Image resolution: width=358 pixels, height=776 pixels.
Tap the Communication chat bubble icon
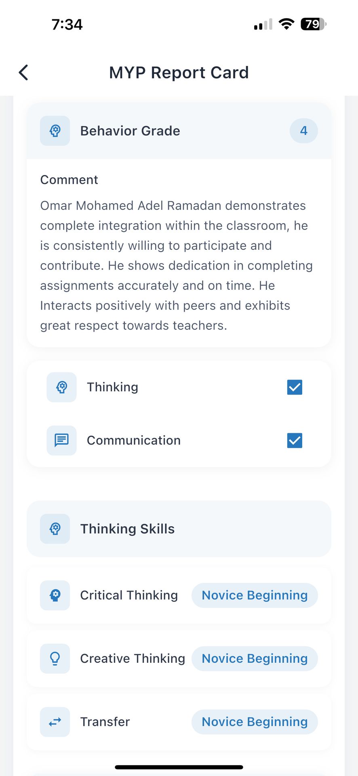tap(61, 440)
